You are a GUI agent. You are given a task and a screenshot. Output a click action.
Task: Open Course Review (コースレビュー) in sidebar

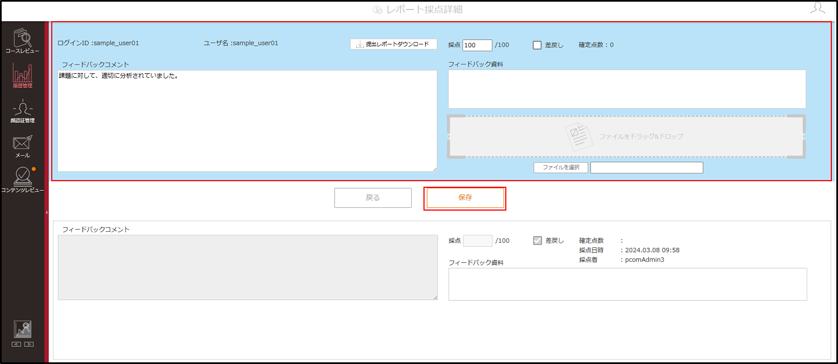(23, 41)
